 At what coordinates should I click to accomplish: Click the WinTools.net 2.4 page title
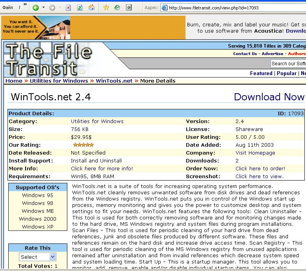click(51, 97)
